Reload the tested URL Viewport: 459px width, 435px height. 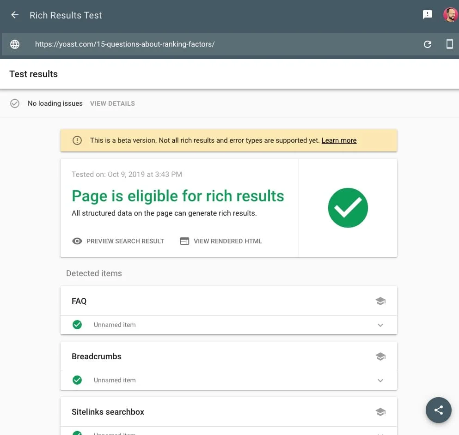tap(427, 44)
